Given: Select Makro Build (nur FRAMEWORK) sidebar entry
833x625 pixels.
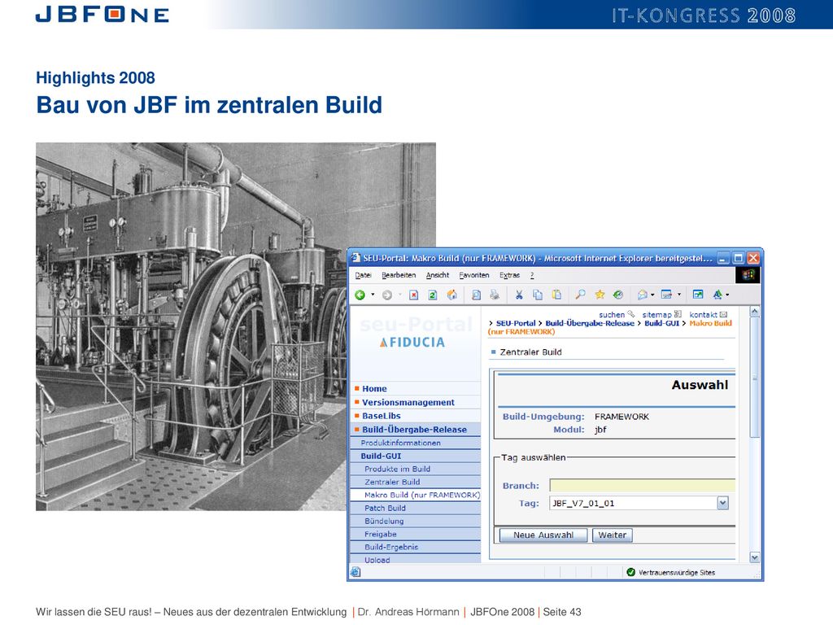Looking at the screenshot, I should [416, 495].
